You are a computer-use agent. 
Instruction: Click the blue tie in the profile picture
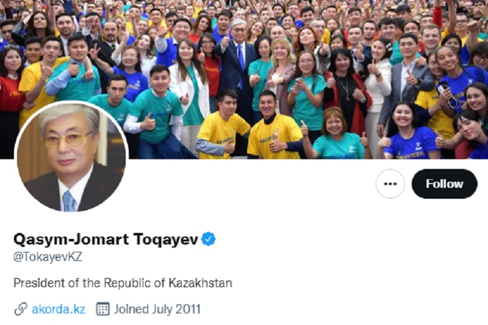coord(69,202)
